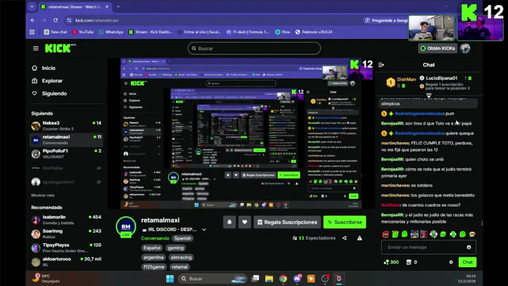This screenshot has width=508, height=286.
Task: Open the user profile avatar menu
Action: pos(465,48)
